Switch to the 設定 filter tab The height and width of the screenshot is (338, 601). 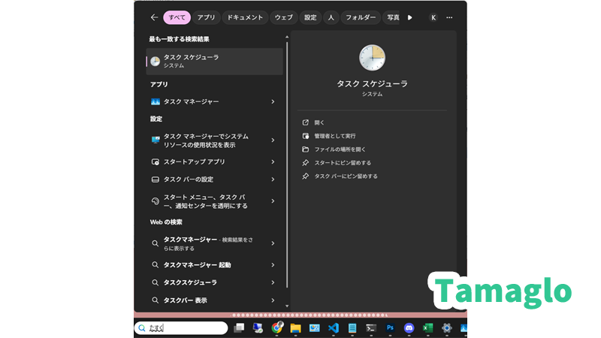[x=310, y=17]
